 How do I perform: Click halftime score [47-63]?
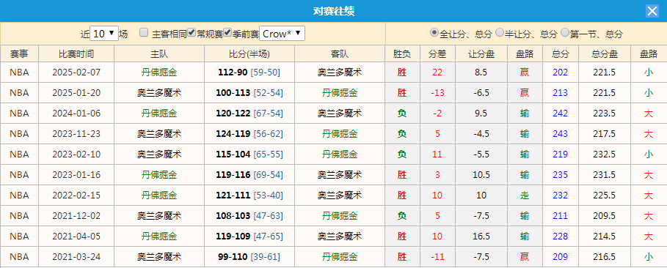(269, 216)
